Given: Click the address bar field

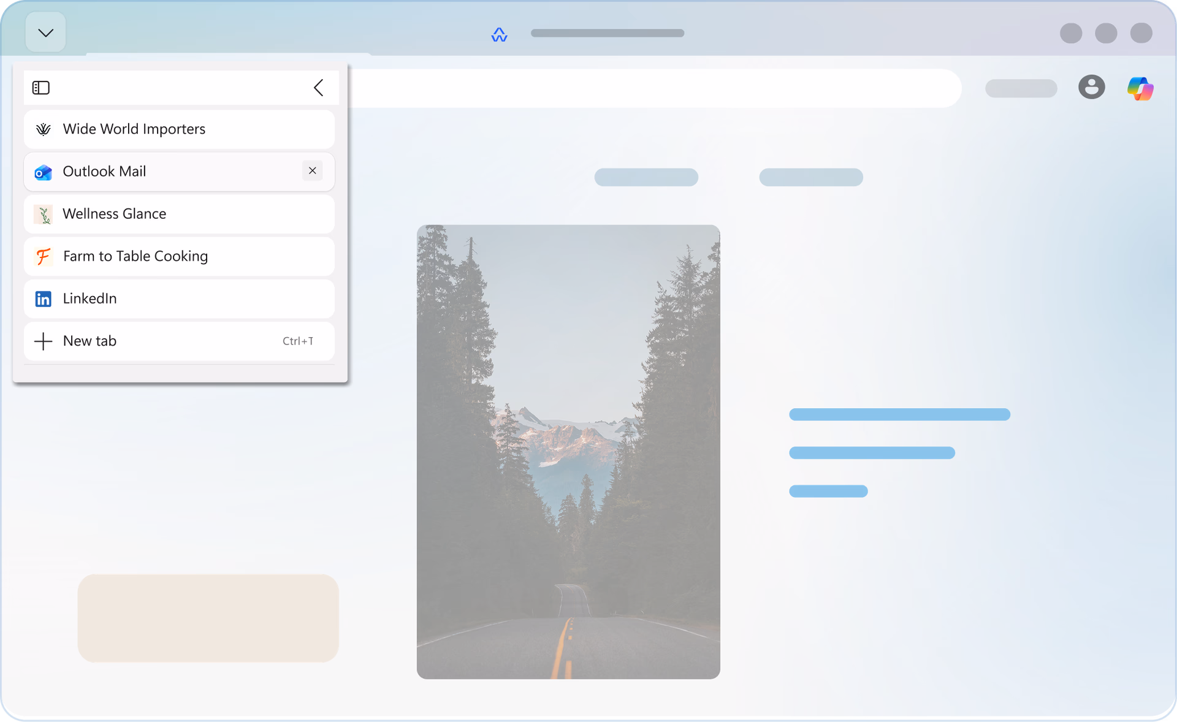Looking at the screenshot, I should 650,88.
